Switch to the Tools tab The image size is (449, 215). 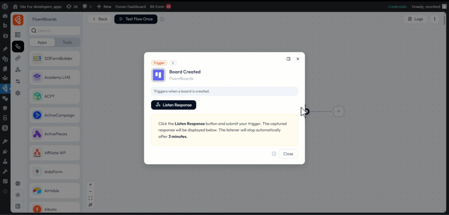(67, 42)
